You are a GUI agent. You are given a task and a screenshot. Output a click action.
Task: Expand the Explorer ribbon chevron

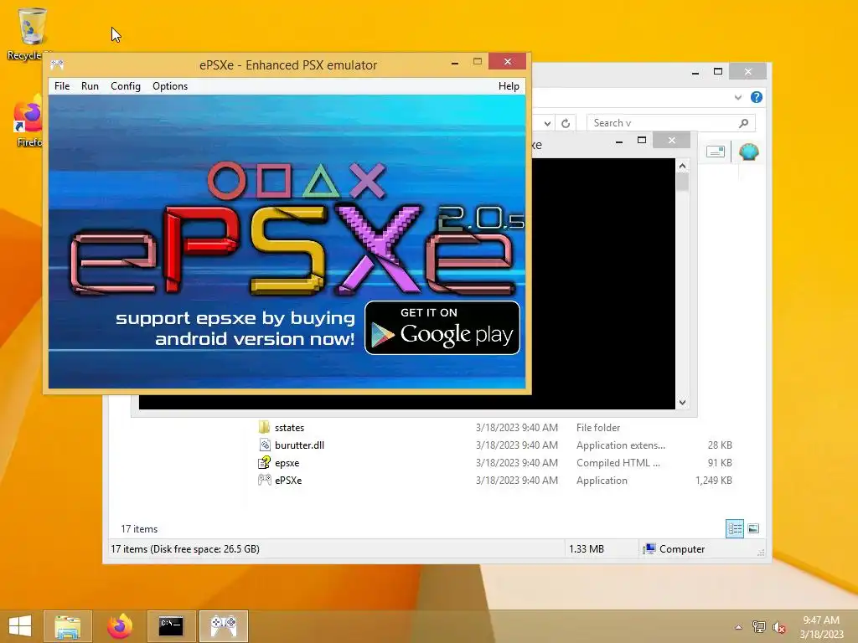click(737, 97)
